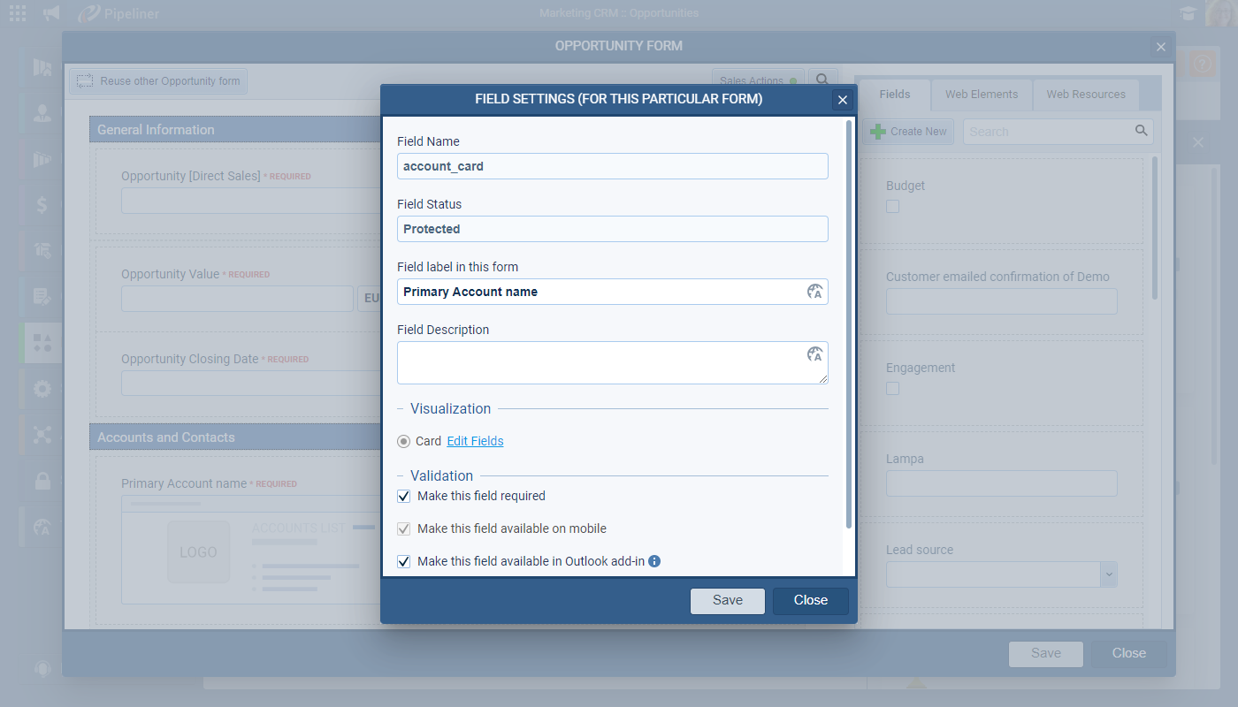Collapse the Visualization section
1238x707 pixels.
[x=401, y=409]
